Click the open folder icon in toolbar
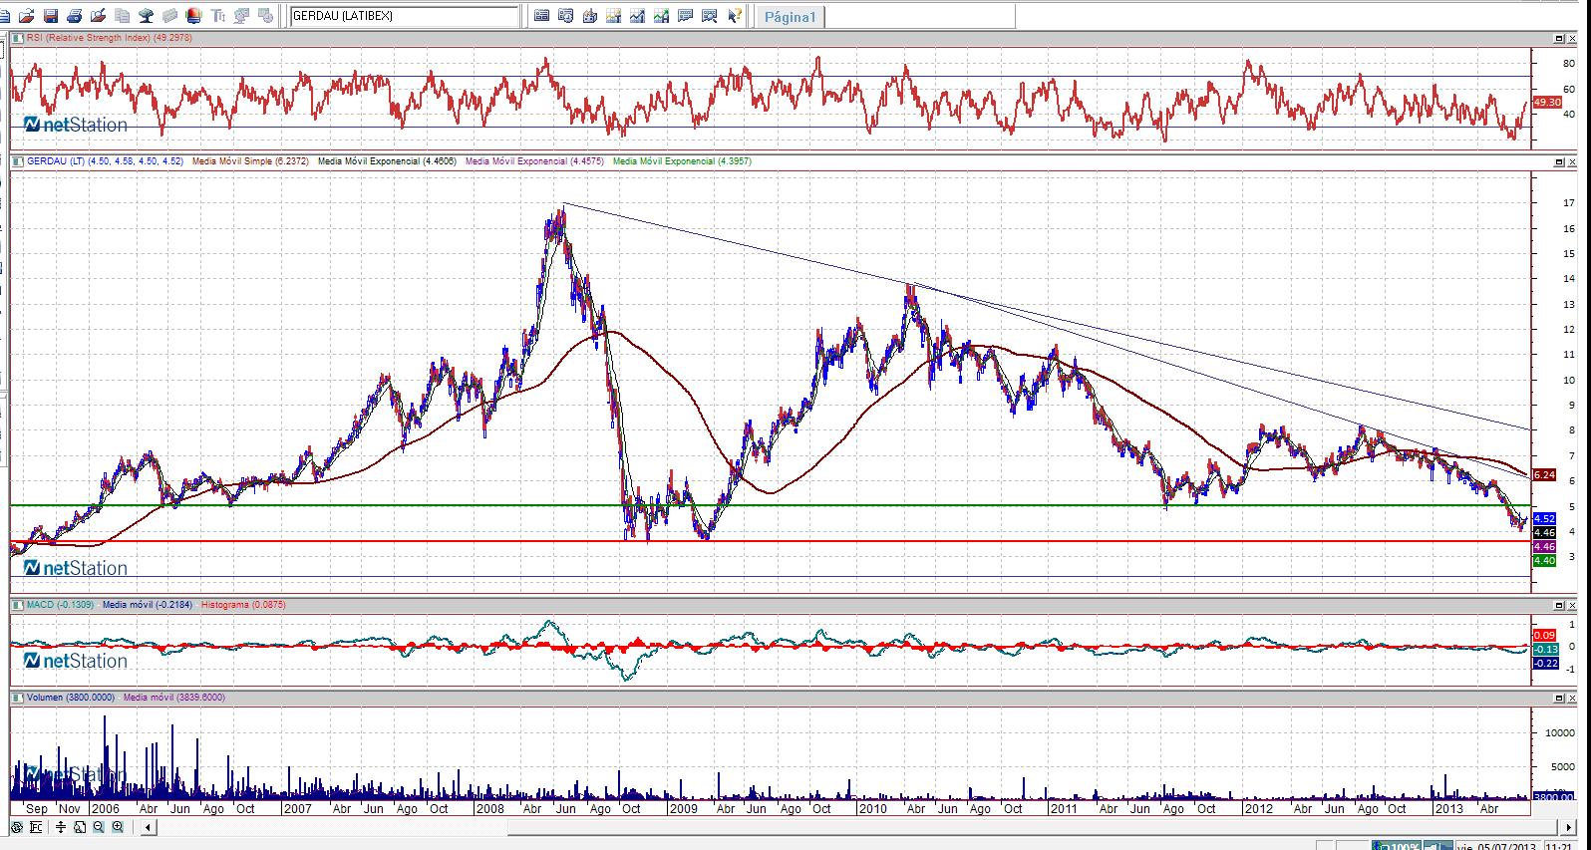Image resolution: width=1591 pixels, height=850 pixels. [x=27, y=16]
